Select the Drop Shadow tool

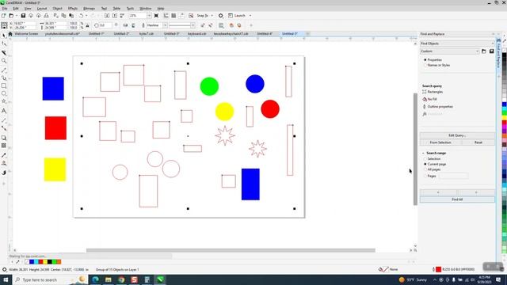coord(4,138)
